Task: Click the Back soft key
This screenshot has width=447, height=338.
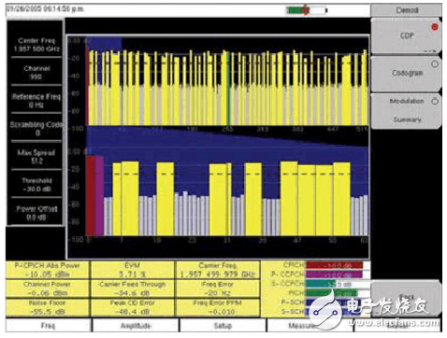Action: point(406,298)
